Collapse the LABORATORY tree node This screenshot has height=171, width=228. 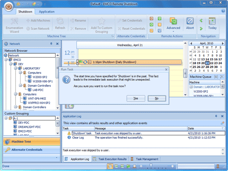(16, 68)
